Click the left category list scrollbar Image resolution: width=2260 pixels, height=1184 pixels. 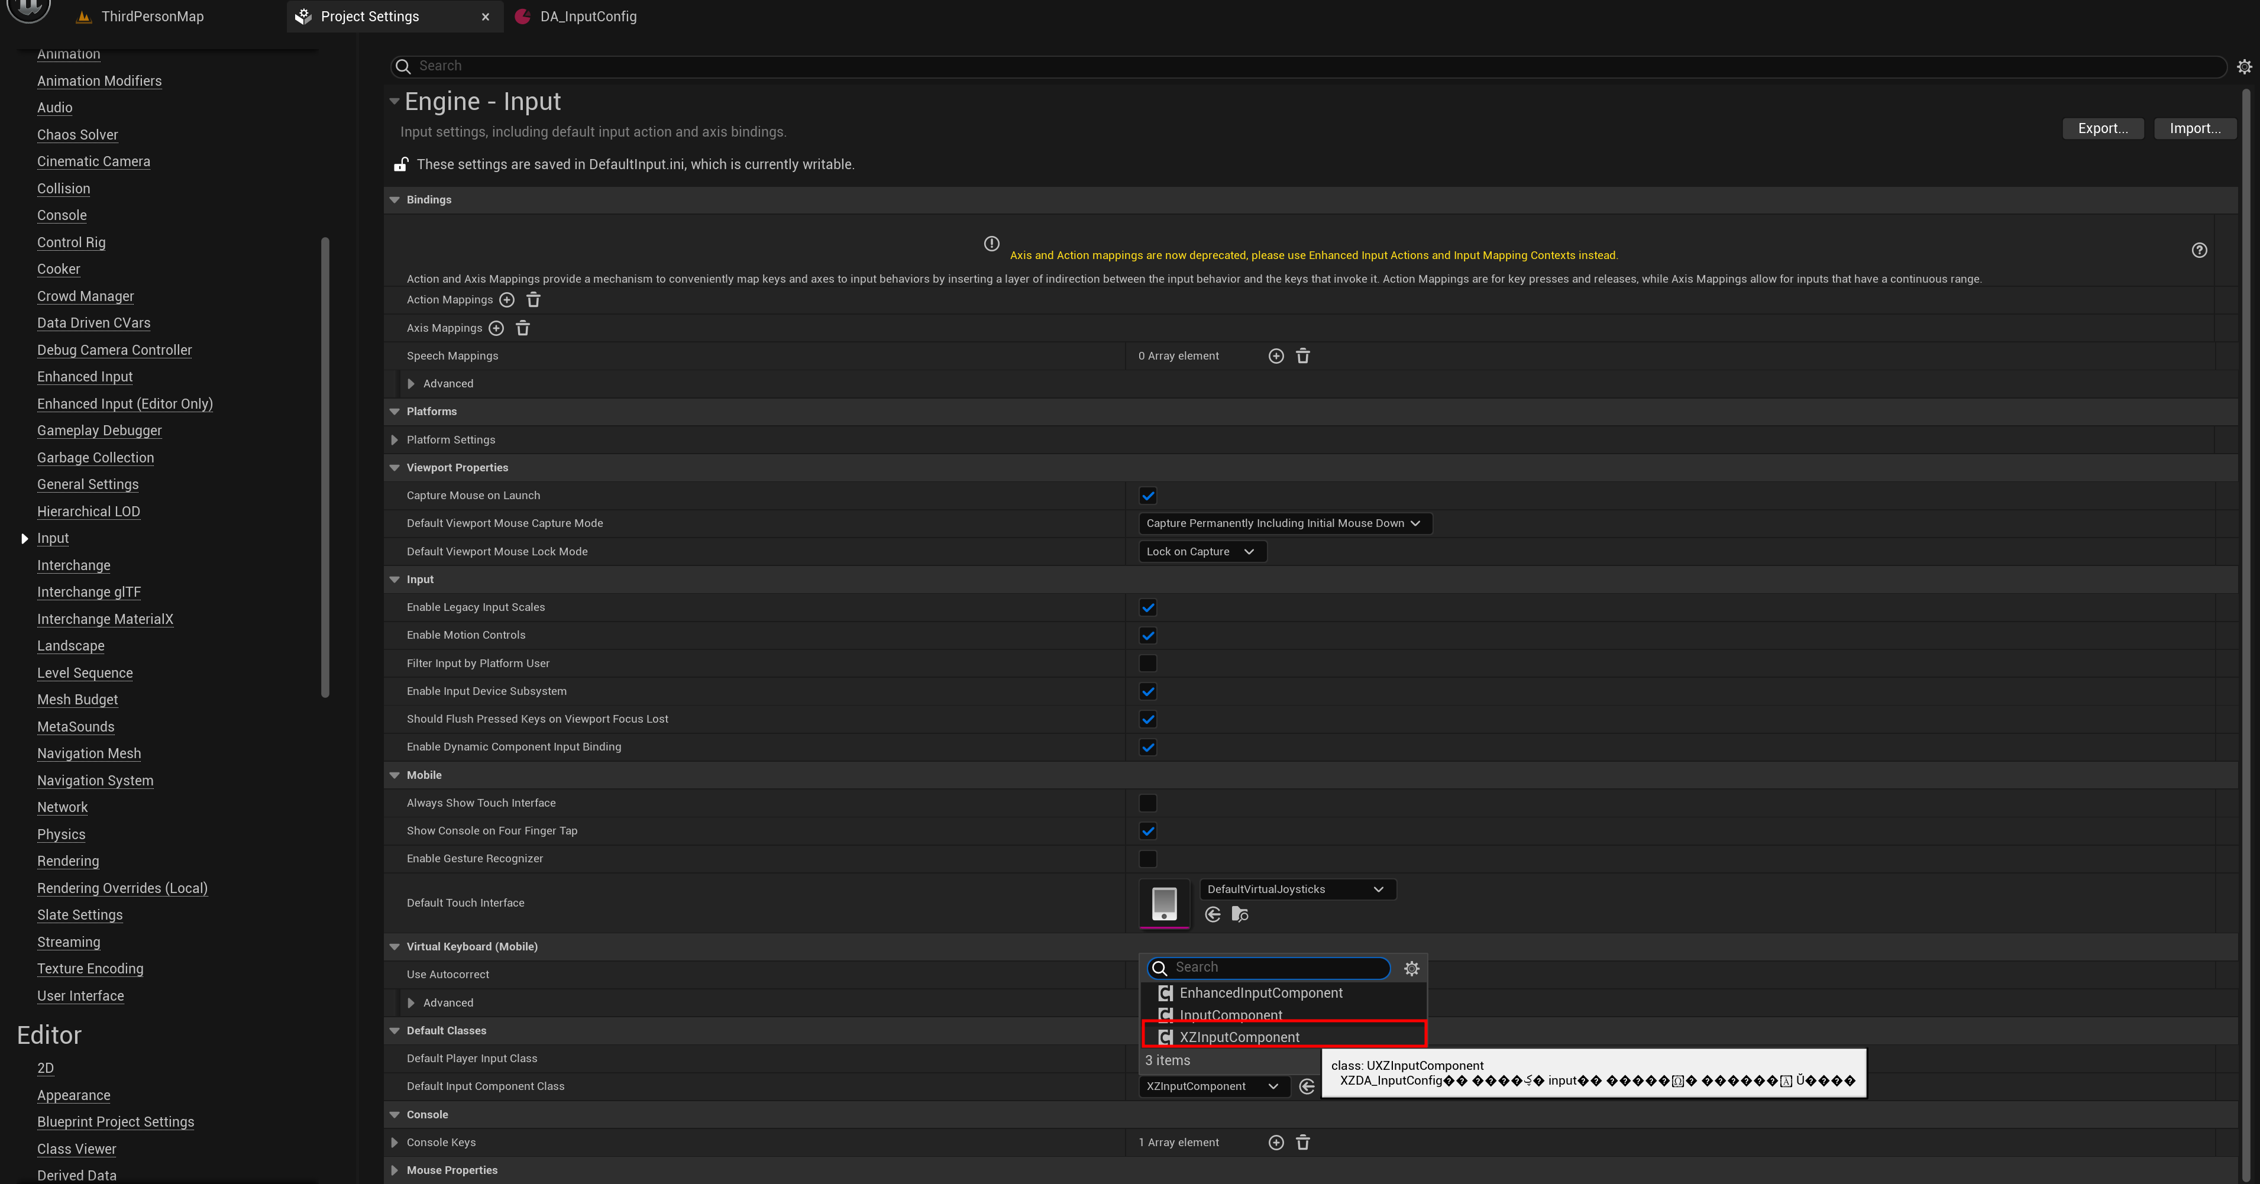325,467
